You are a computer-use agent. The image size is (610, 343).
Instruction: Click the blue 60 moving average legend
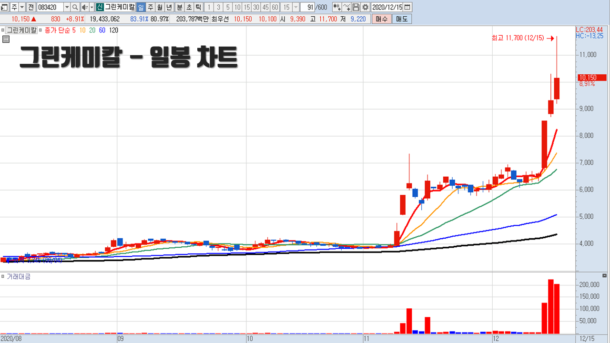[x=102, y=30]
